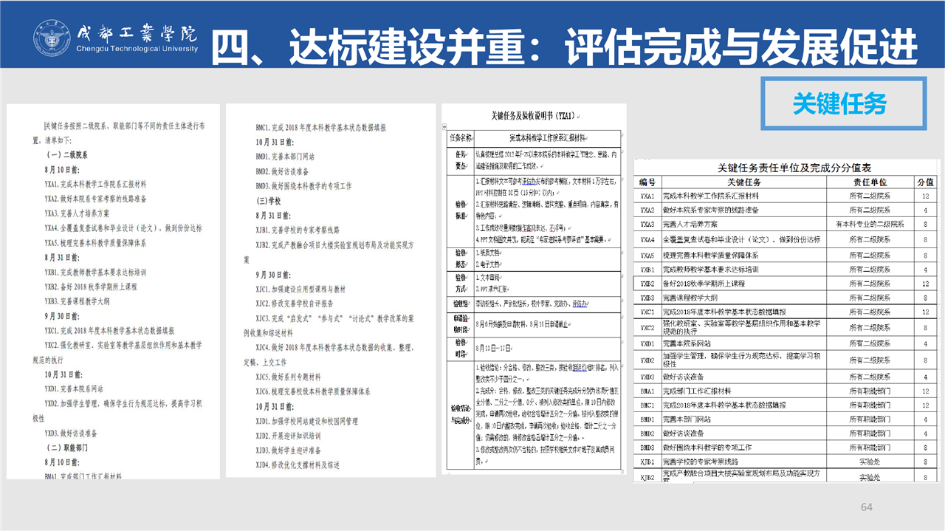Click the document title 关键任务及验收说明书（YXA1）

(x=533, y=117)
